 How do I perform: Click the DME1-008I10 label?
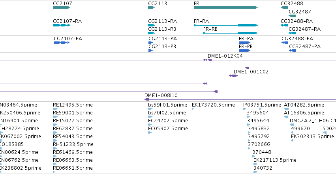[161, 95]
